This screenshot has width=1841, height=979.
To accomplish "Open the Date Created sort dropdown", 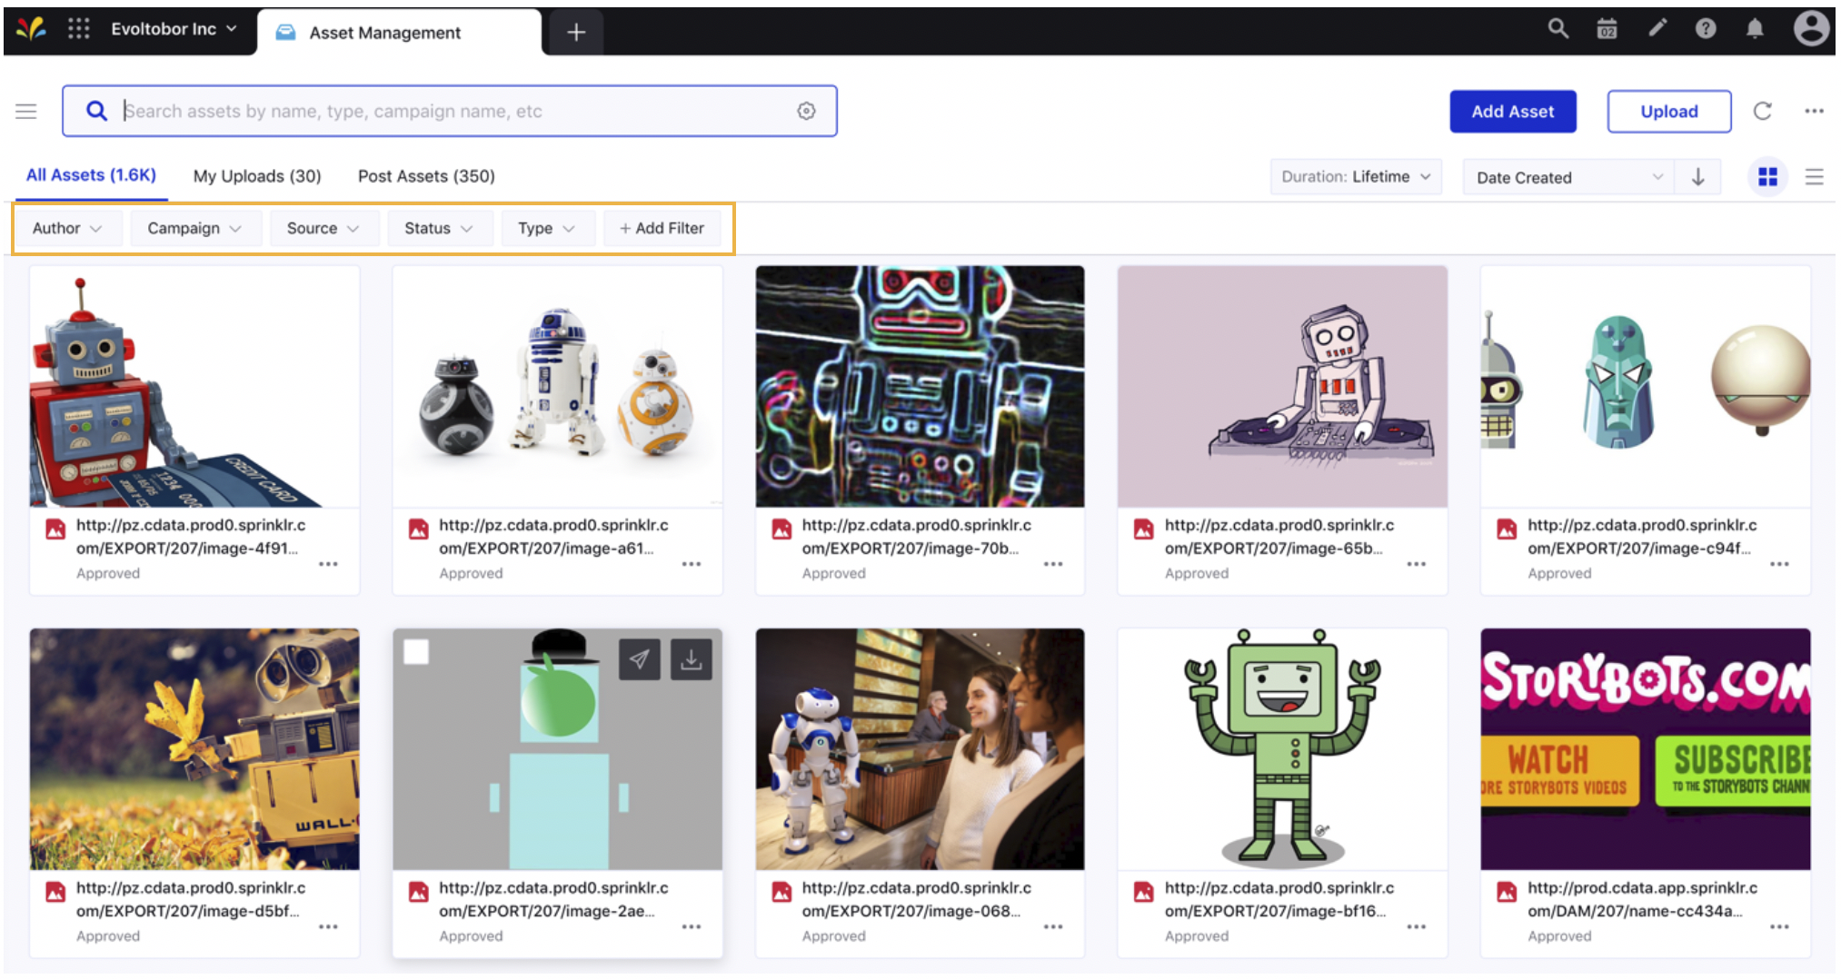I will [1568, 177].
